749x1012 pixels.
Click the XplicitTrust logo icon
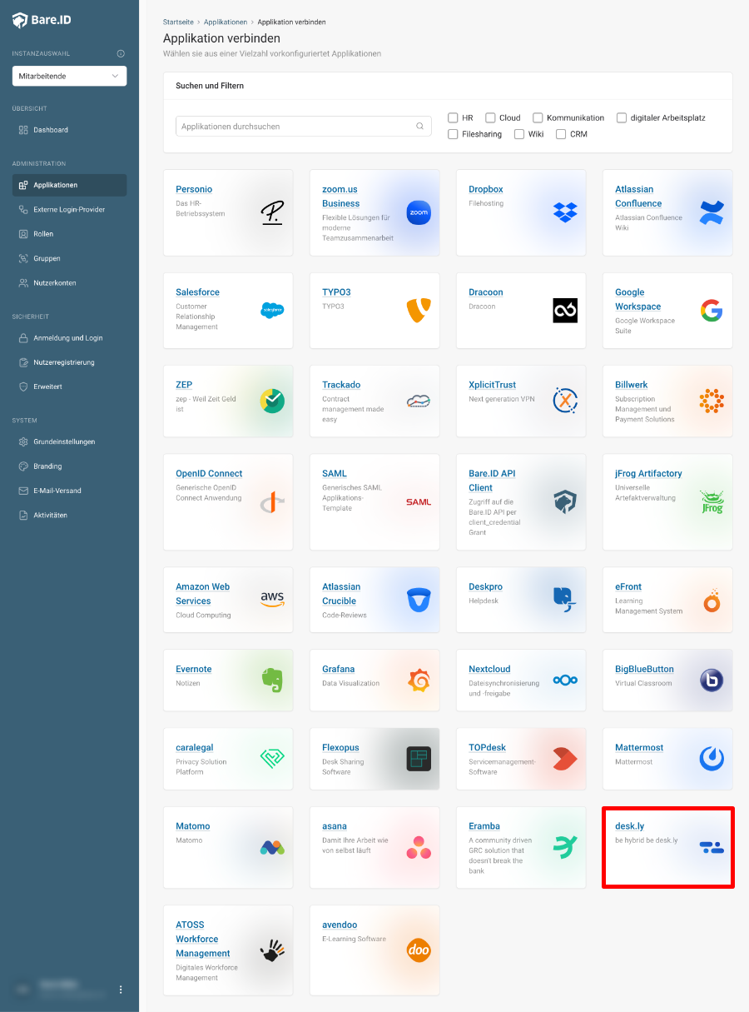point(565,401)
